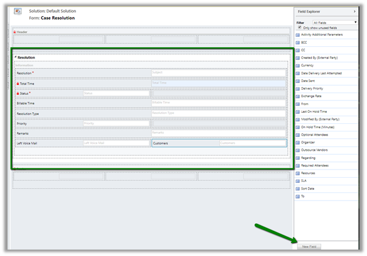
Task: Collapse the Field Explorer panel using the chevron
Action: point(355,11)
